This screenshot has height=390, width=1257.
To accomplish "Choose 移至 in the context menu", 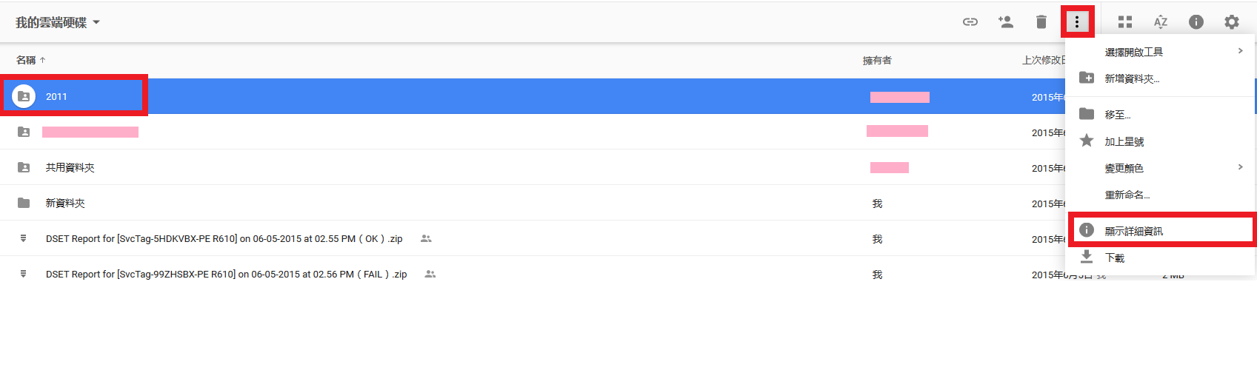I will pyautogui.click(x=1118, y=115).
